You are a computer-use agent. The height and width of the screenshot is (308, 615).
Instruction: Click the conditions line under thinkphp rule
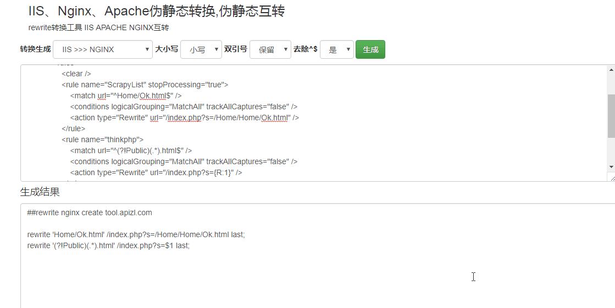coord(184,161)
